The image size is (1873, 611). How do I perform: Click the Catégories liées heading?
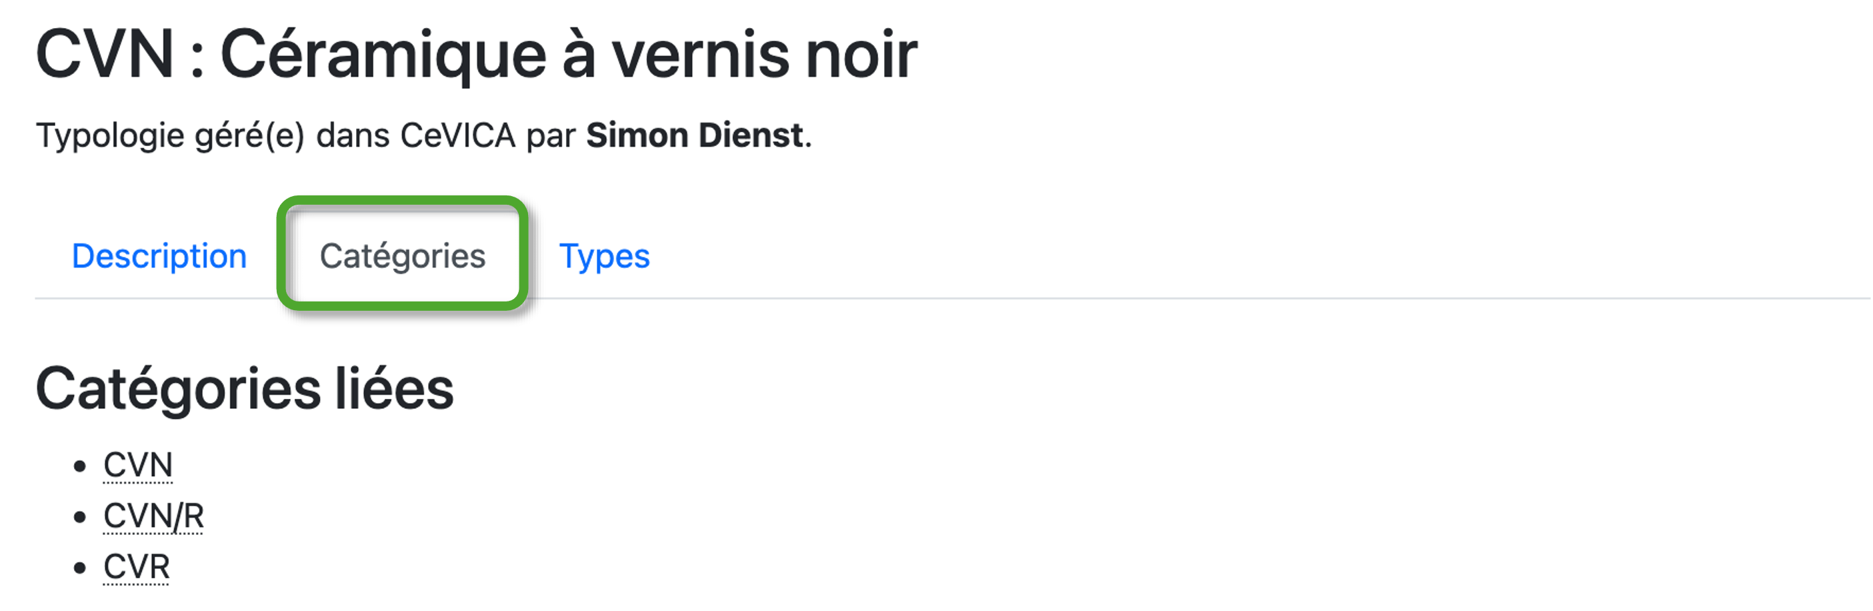click(x=244, y=388)
